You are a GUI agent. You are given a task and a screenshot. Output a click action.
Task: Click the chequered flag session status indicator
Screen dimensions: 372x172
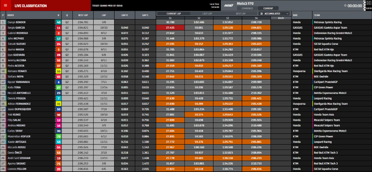coord(365,6)
